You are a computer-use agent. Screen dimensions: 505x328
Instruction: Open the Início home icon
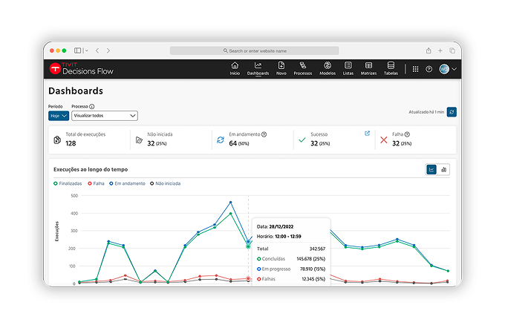(235, 67)
